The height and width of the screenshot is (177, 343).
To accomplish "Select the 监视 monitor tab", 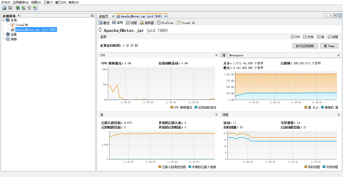I will coord(117,22).
